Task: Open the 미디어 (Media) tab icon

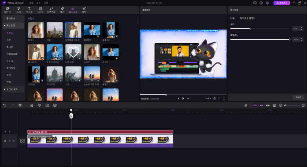Action: tap(7, 9)
